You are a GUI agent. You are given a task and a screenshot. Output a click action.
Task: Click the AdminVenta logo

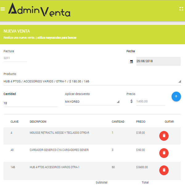(x=39, y=10)
